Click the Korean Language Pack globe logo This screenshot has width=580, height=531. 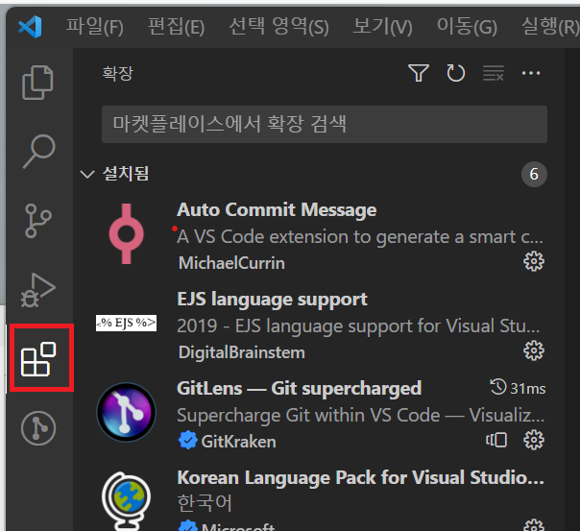tap(126, 500)
